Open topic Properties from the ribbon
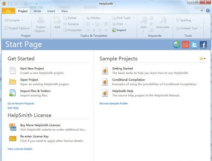This screenshot has height=161, width=212. point(72,30)
